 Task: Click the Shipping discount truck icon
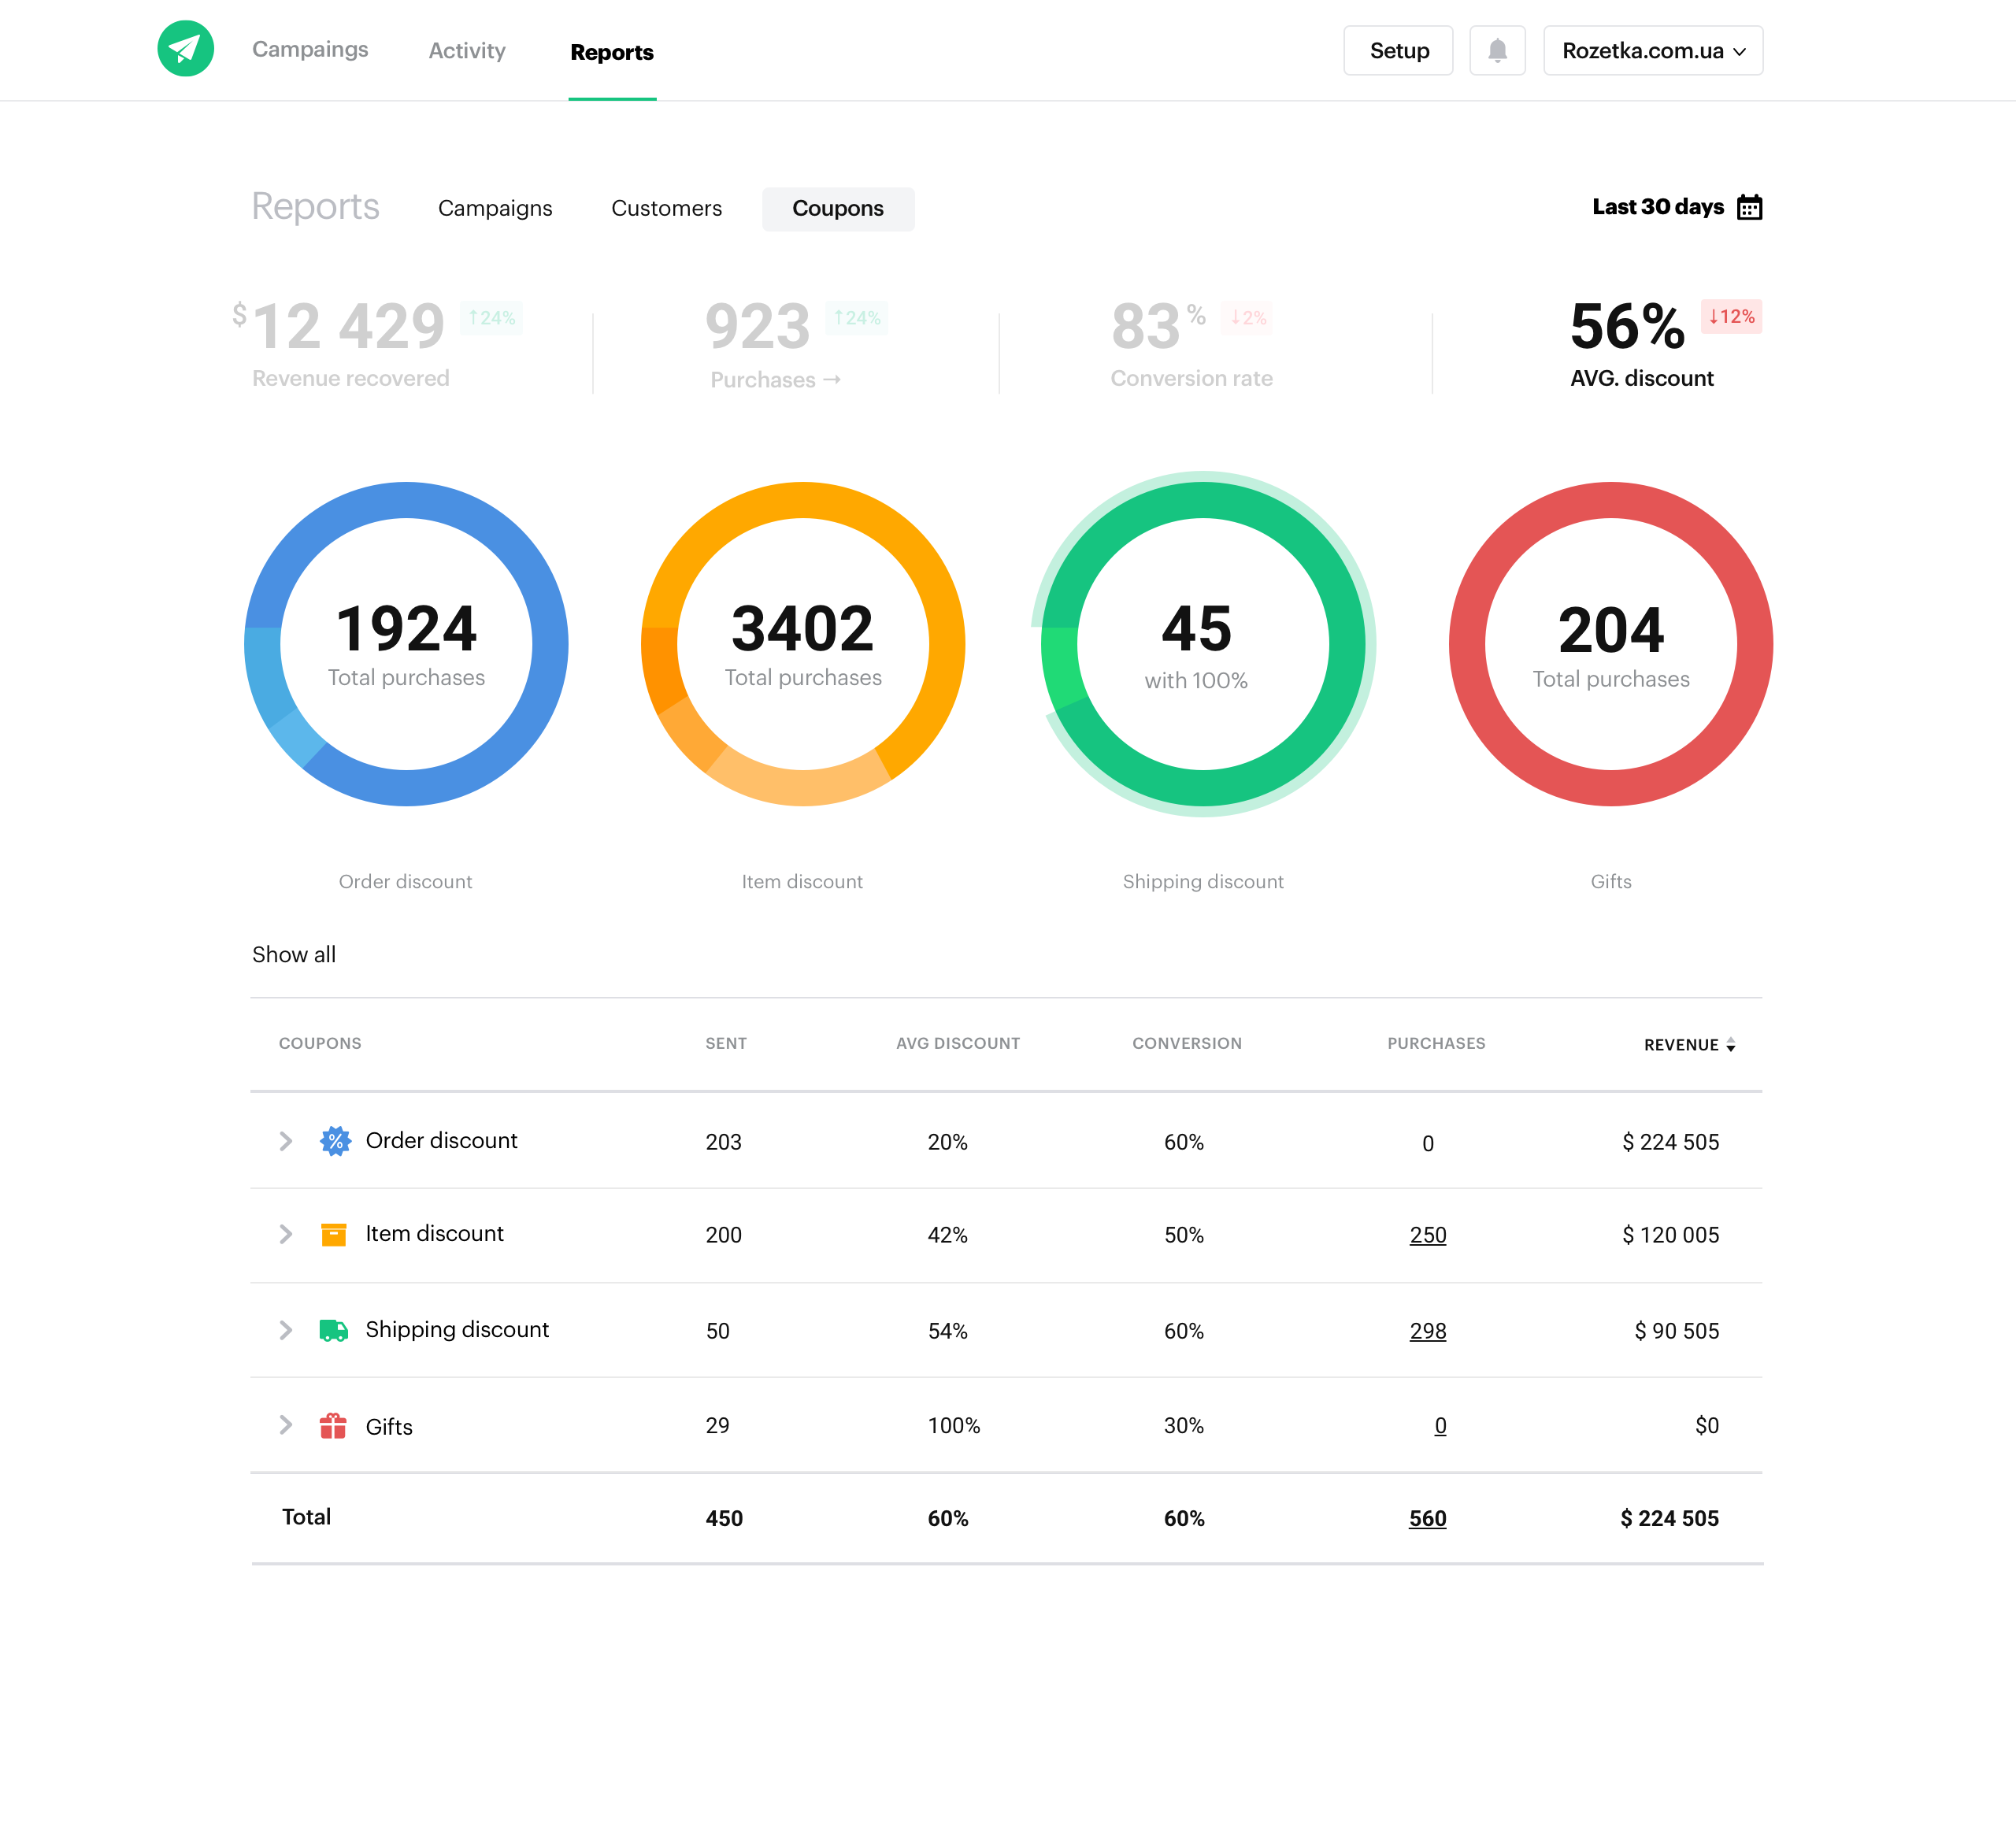point(333,1330)
